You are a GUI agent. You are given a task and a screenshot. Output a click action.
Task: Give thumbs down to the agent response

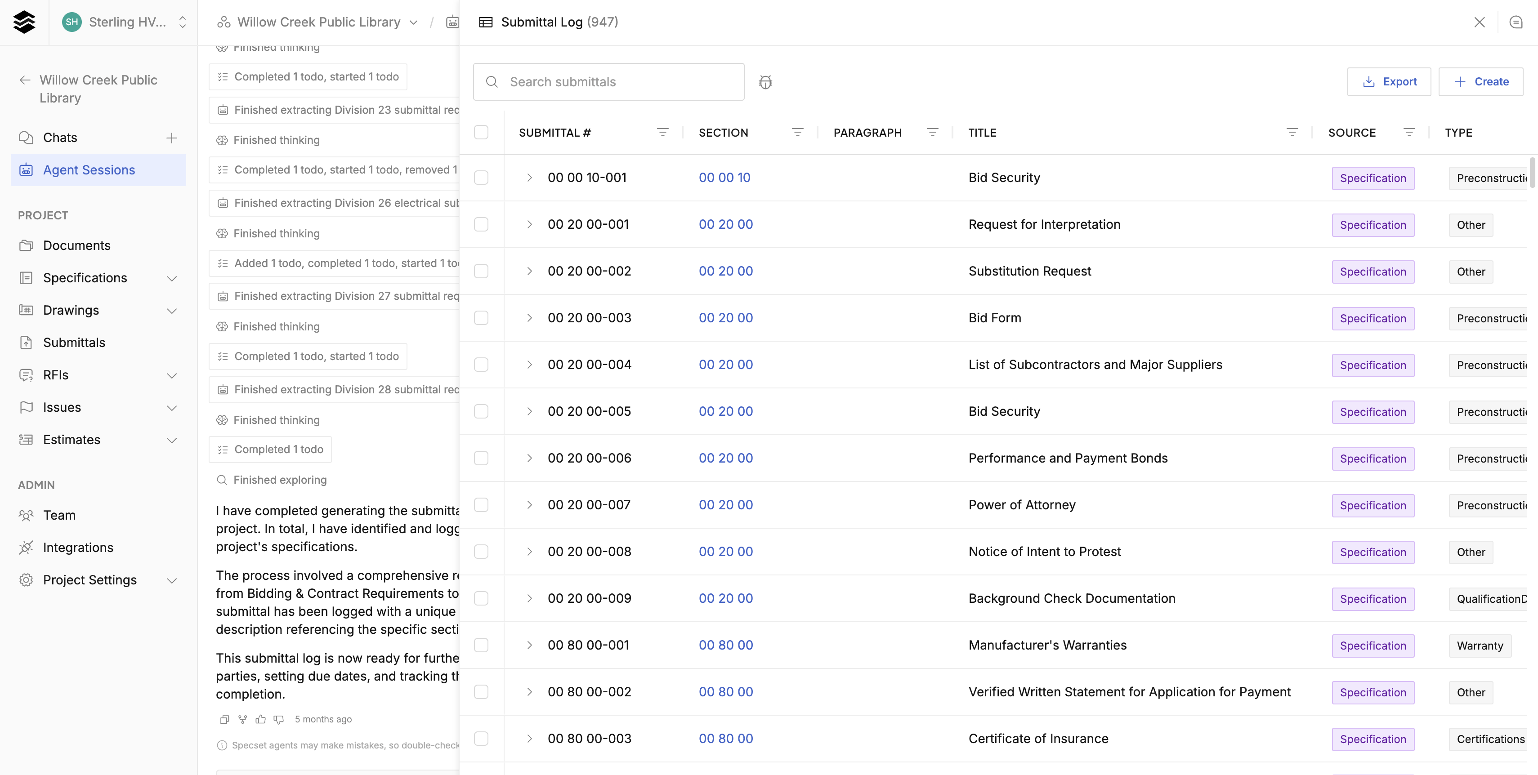278,720
